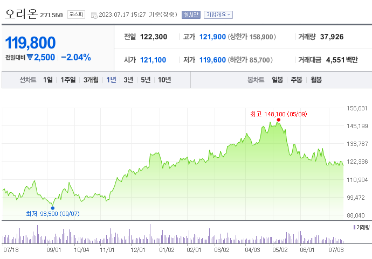Click the 01/02 x-axis date label
This screenshot has width=372, height=259.
[x=167, y=250]
